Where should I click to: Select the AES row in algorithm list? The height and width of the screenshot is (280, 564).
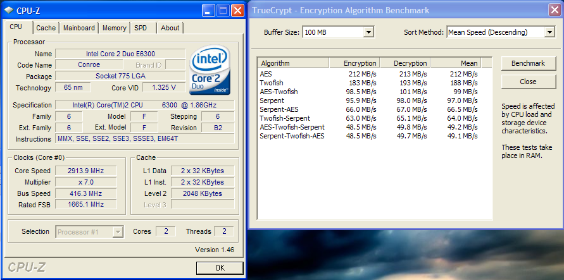coord(374,74)
